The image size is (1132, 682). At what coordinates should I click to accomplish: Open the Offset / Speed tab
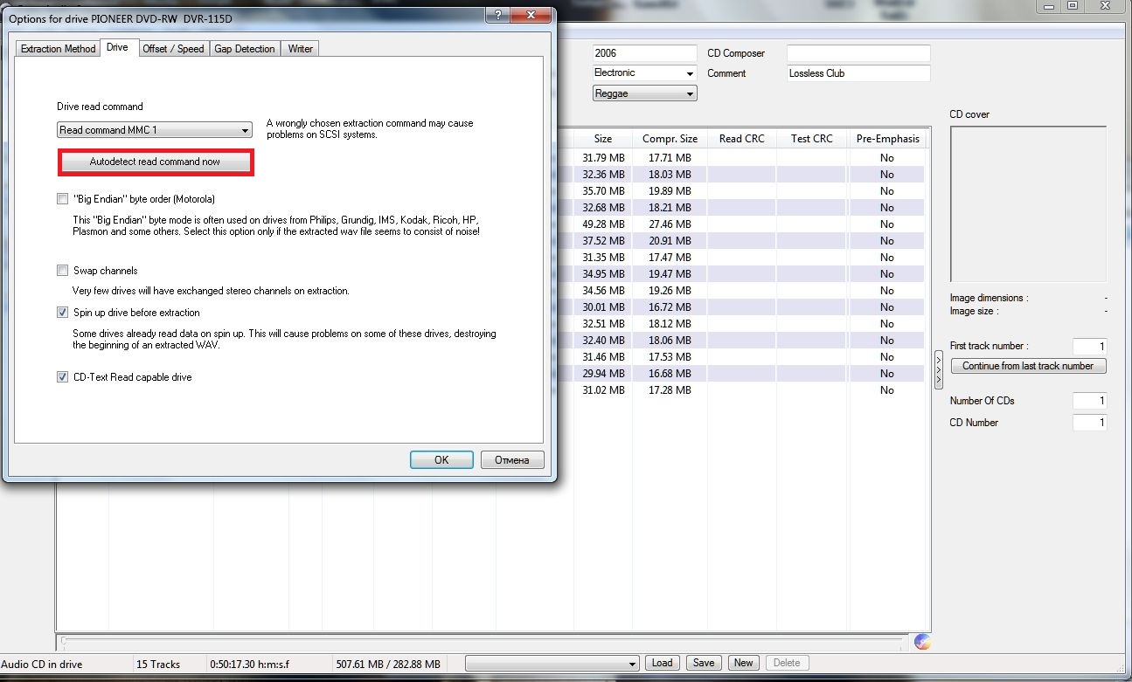point(173,49)
